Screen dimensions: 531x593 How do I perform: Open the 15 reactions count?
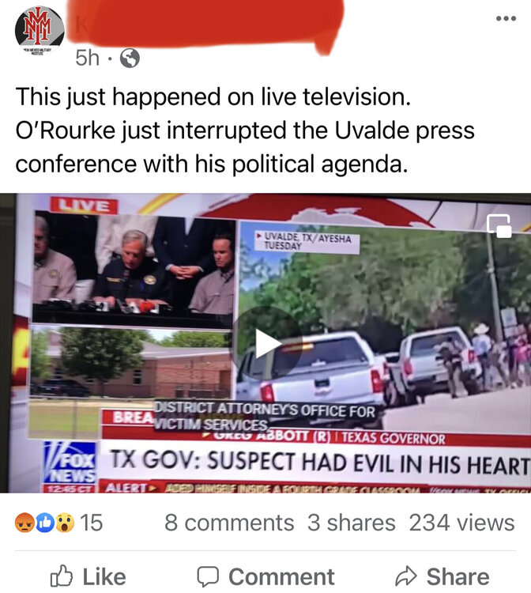pos(91,523)
